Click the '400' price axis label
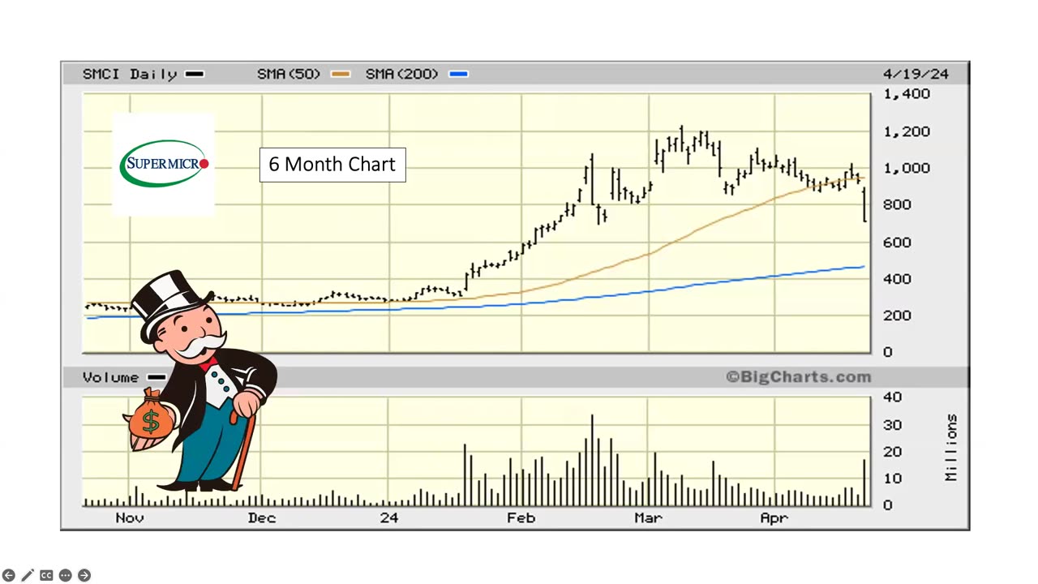This screenshot has width=1038, height=584. point(898,278)
